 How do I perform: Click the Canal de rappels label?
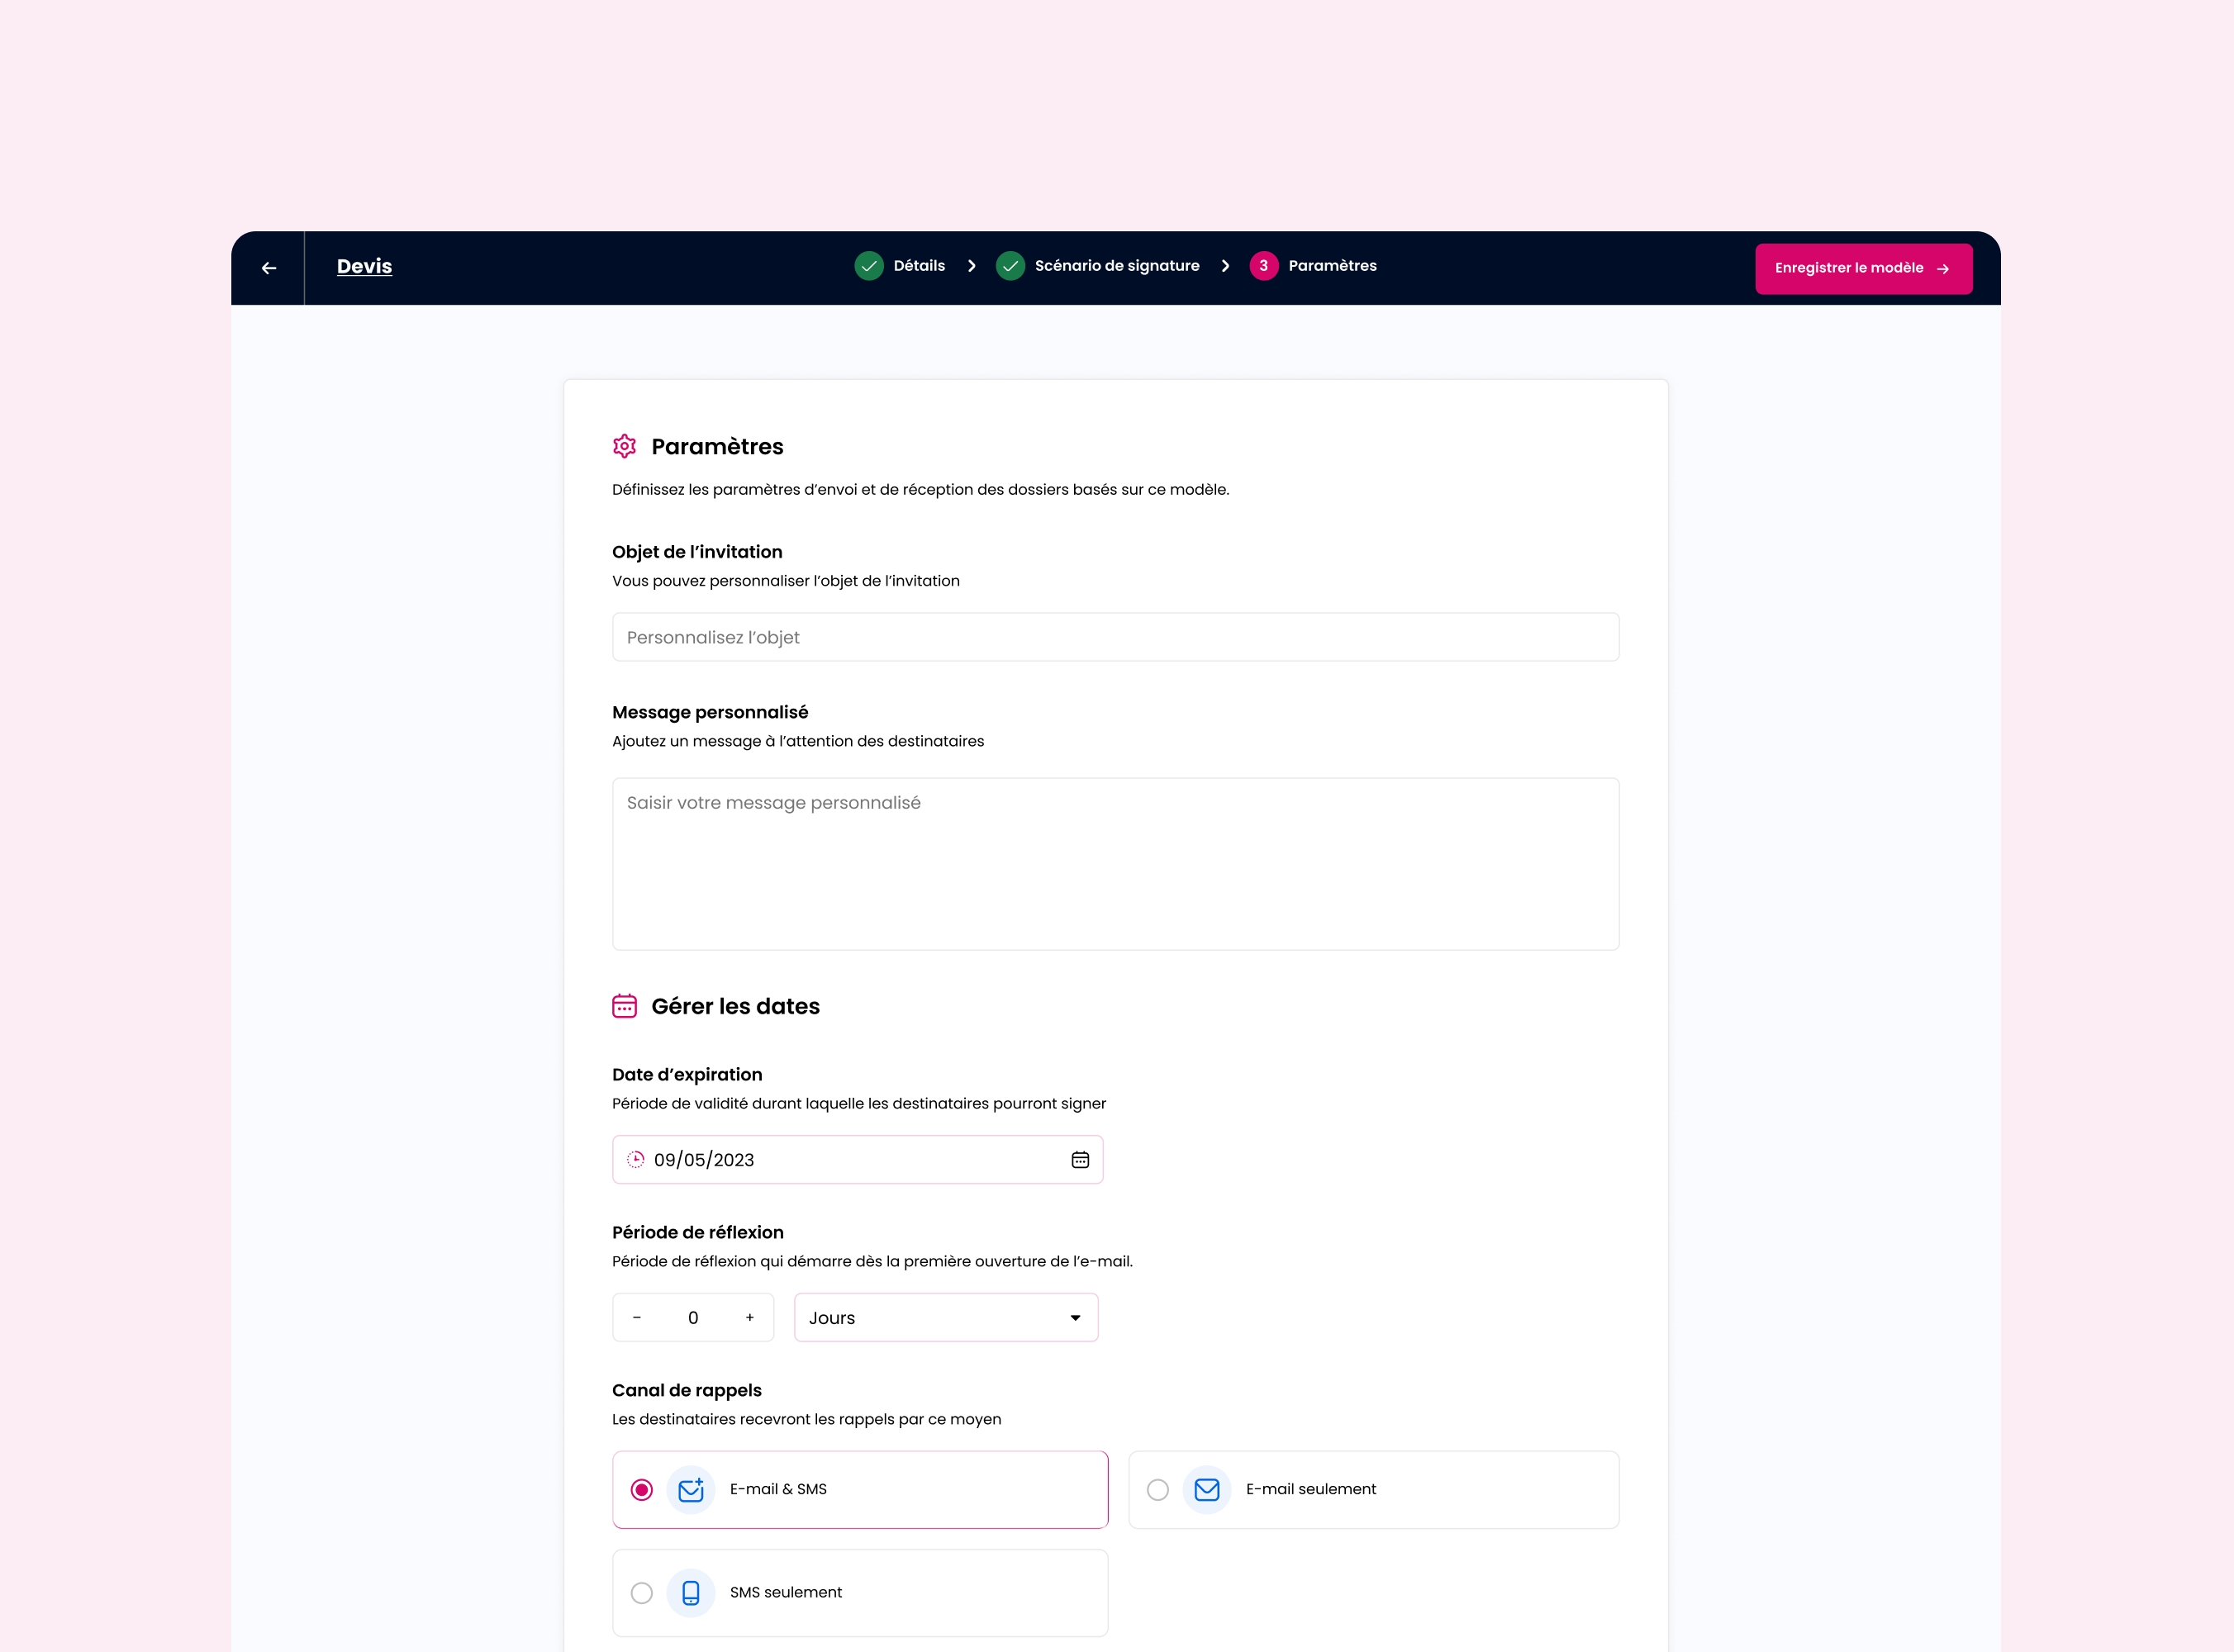coord(687,1391)
